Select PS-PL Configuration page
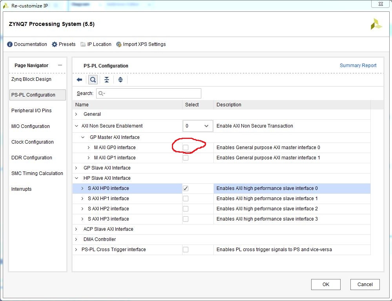The width and height of the screenshot is (392, 301). (x=38, y=95)
